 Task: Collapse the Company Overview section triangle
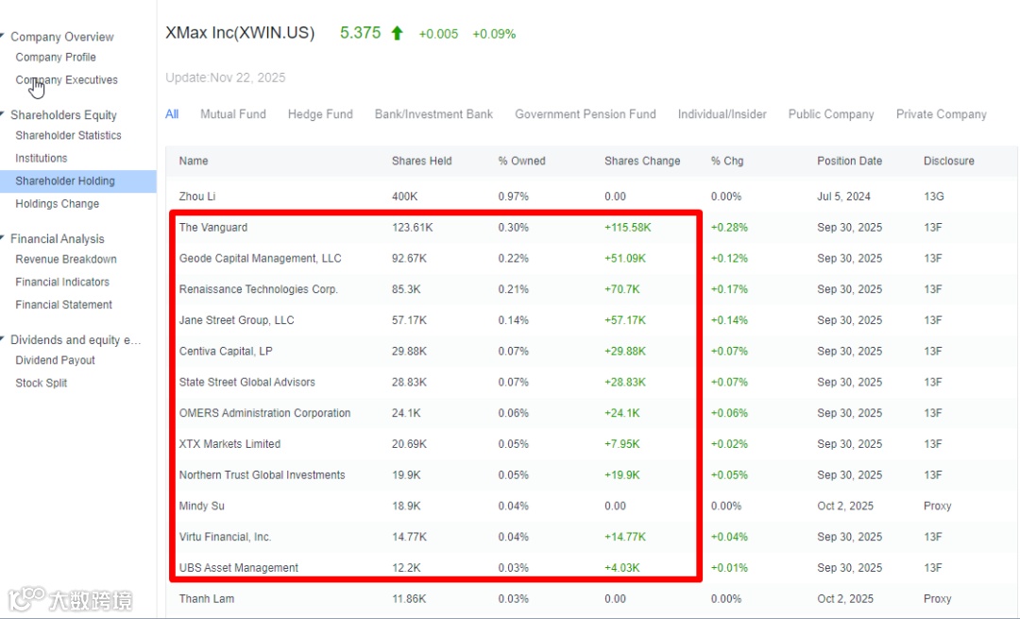[3, 36]
